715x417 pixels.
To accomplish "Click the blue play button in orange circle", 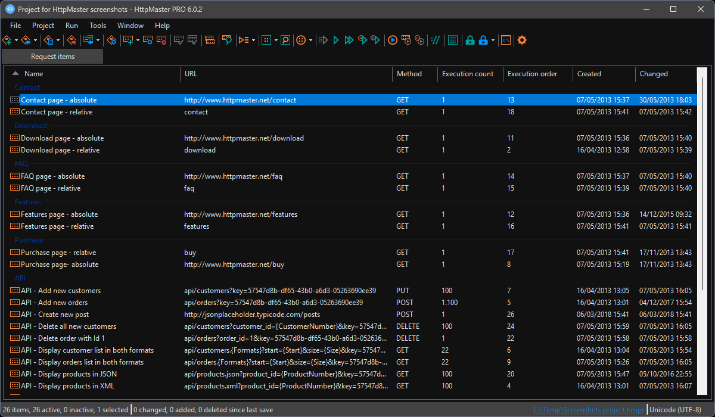I will pos(393,40).
